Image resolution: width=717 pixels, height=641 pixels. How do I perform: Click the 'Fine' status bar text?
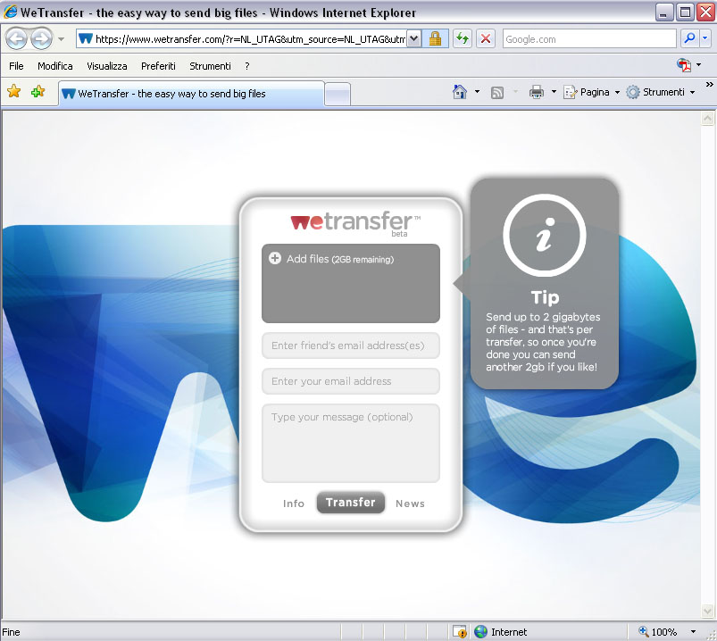pos(11,632)
